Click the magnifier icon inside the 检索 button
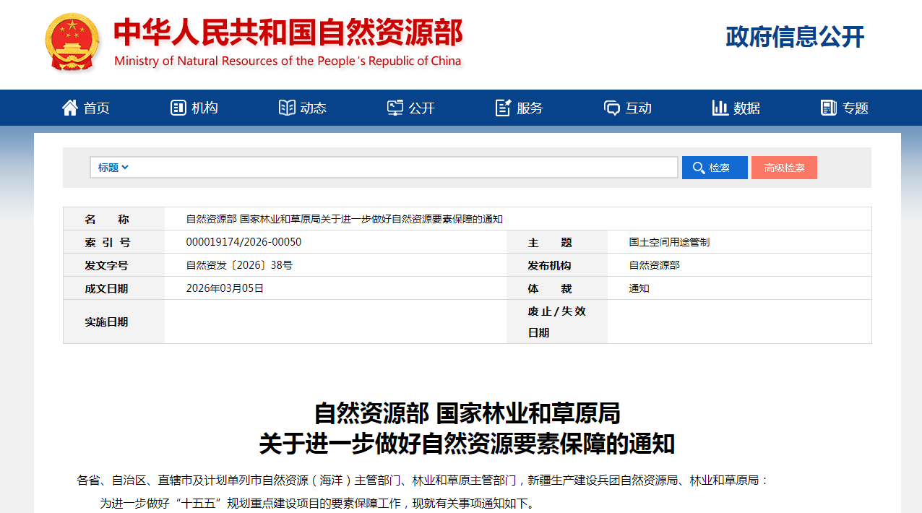The width and height of the screenshot is (922, 513). (x=698, y=167)
